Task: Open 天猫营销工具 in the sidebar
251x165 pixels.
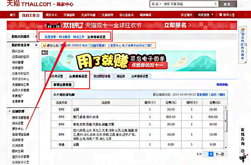Action: click(20, 85)
